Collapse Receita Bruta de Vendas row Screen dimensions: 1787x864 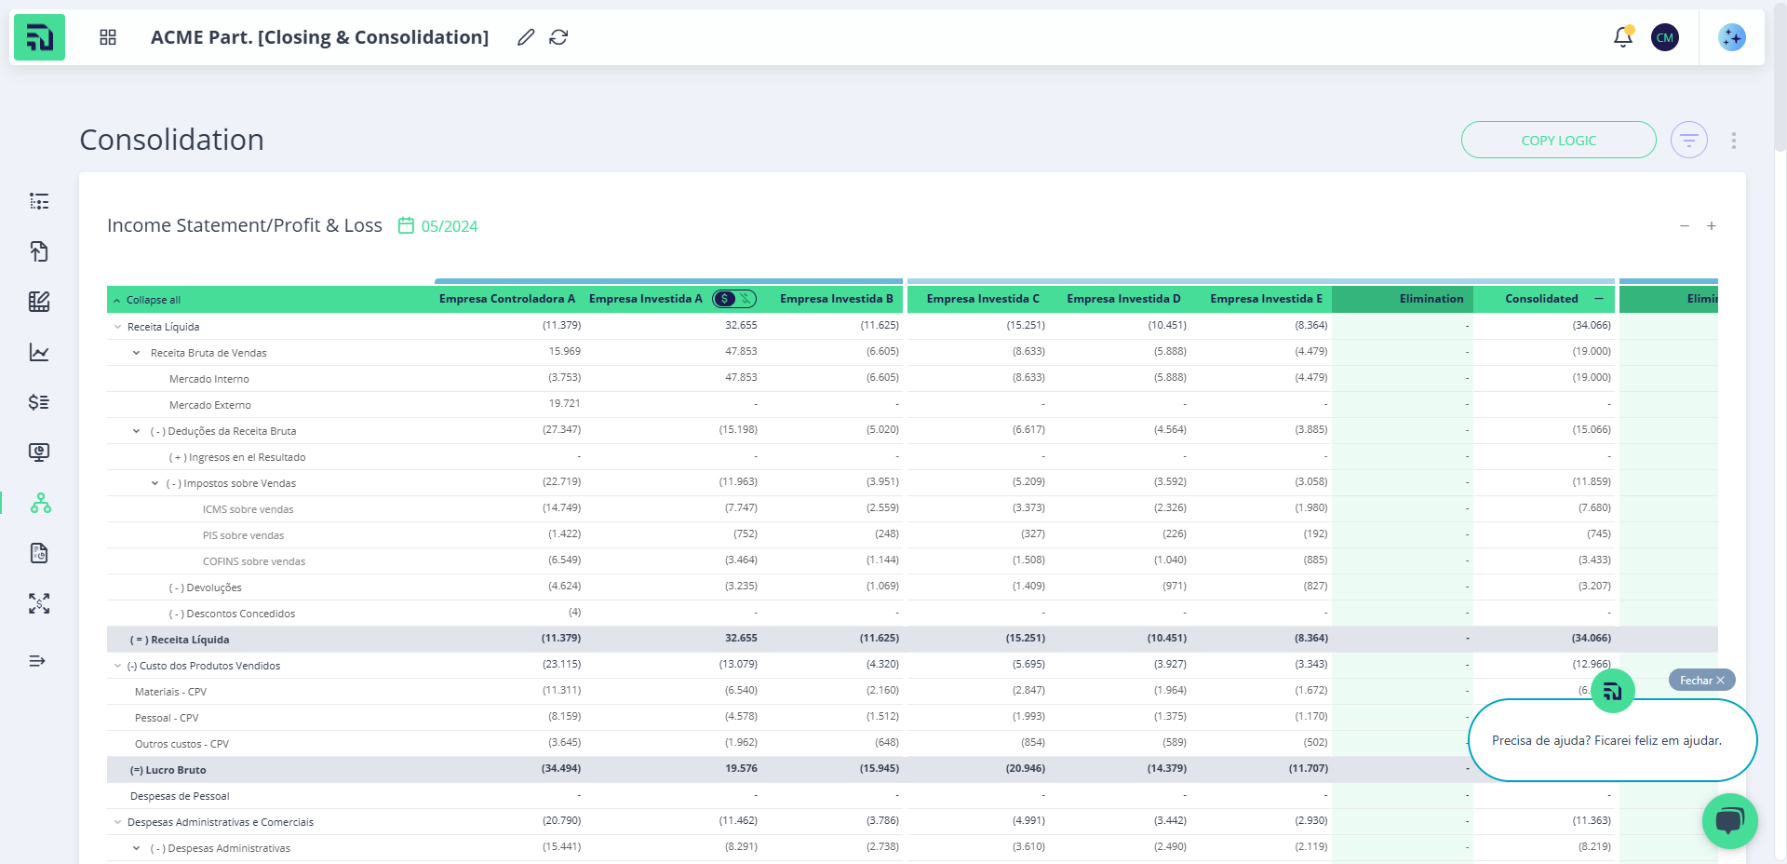(x=136, y=353)
